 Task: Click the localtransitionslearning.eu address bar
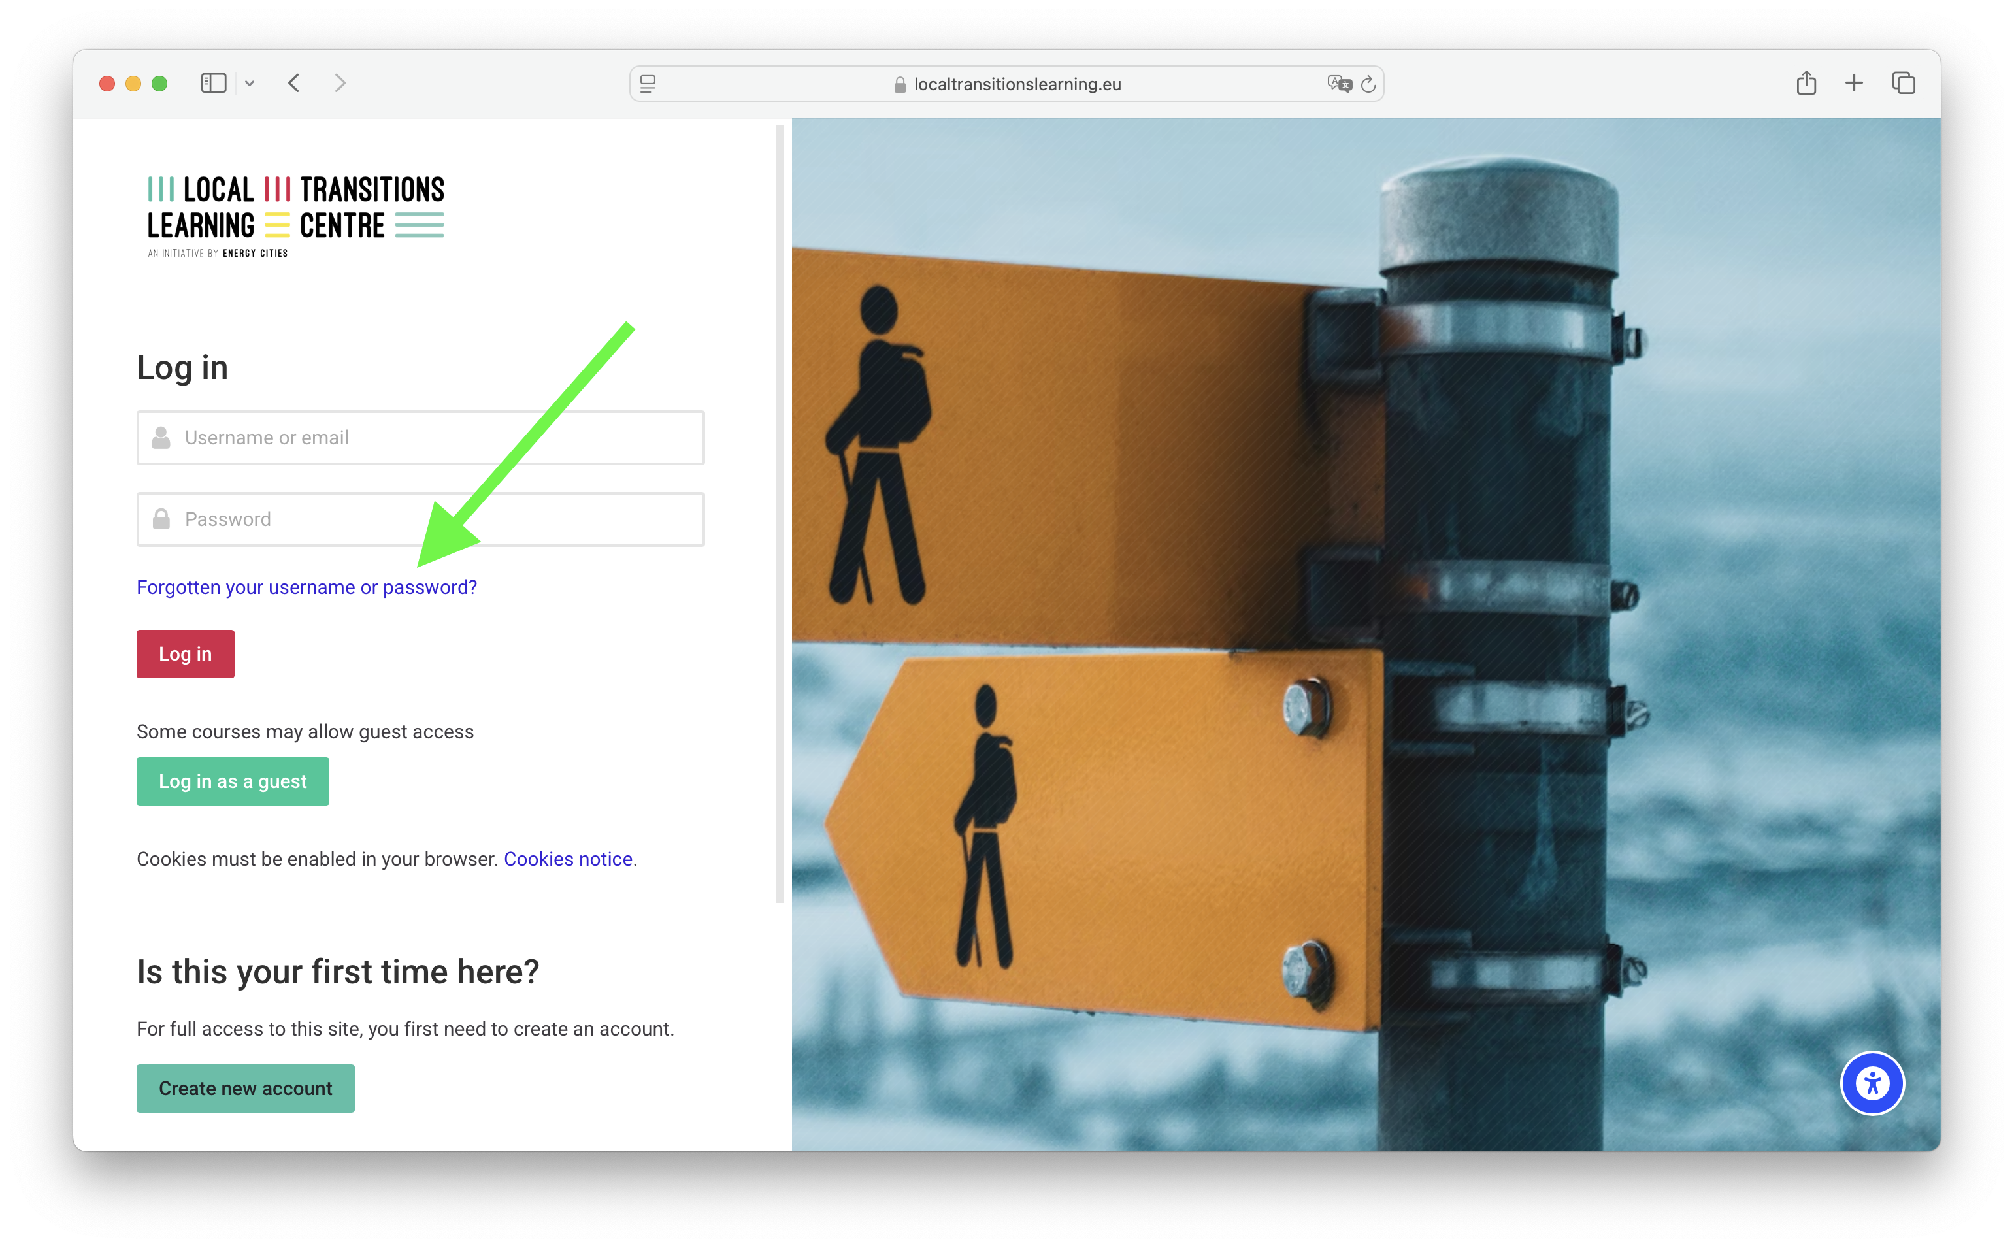[x=1016, y=84]
